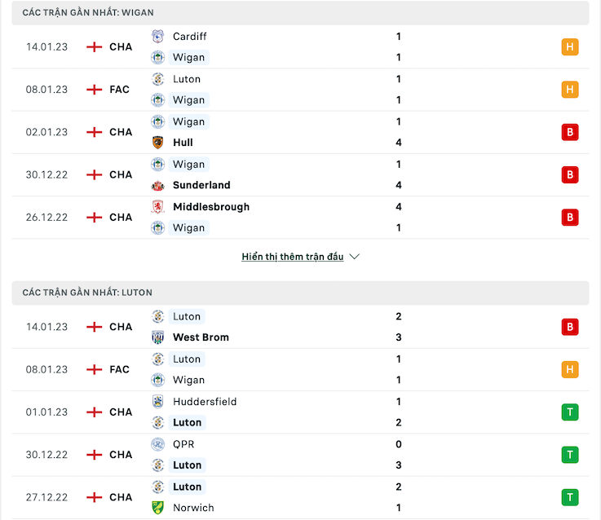This screenshot has width=601, height=520.
Task: Click the red B badge for Luton–West Brom
Action: tap(569, 327)
